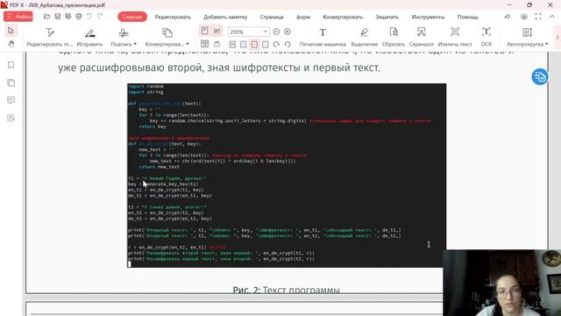Screen dimensions: 561x316
Task: Click the caption Рис. 2: Текст программы
Action: coord(287,290)
